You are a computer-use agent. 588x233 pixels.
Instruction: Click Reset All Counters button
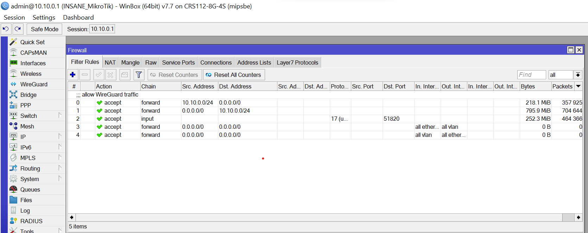(x=234, y=75)
